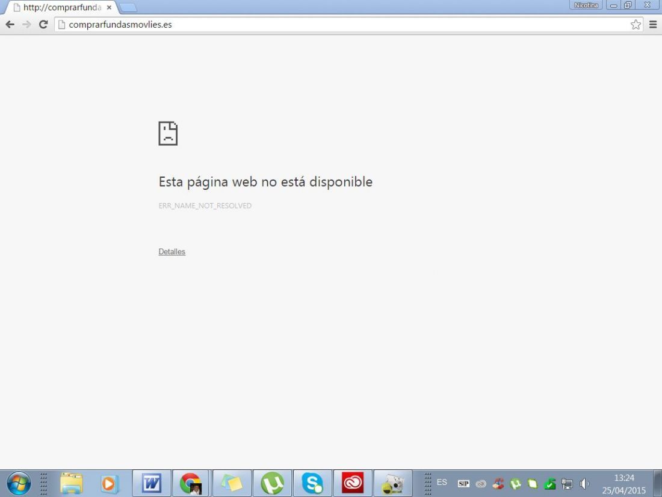Restore down the Chrome window
This screenshot has width=662, height=497.
[627, 5]
